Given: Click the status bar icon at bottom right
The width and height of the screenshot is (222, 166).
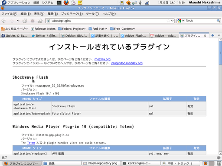Looking at the screenshot, I should 219,158.
